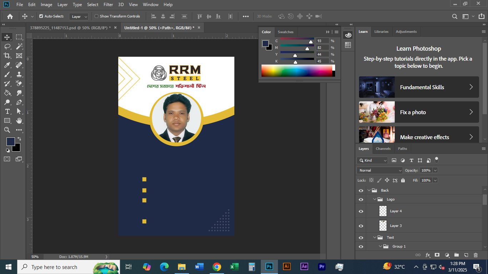
Task: Open the layer style fx menu
Action: click(428, 255)
